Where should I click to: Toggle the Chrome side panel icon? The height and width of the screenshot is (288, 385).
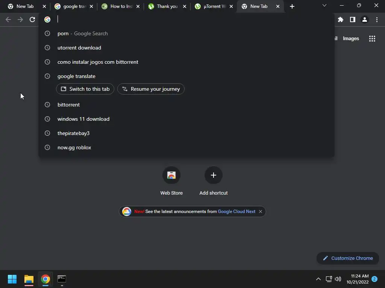353,19
